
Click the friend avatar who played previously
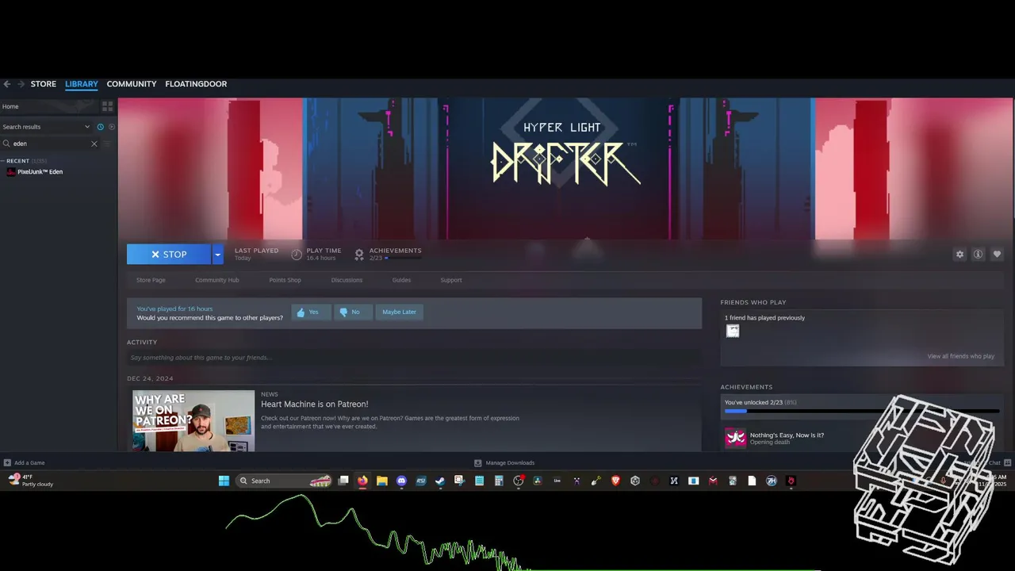click(733, 331)
